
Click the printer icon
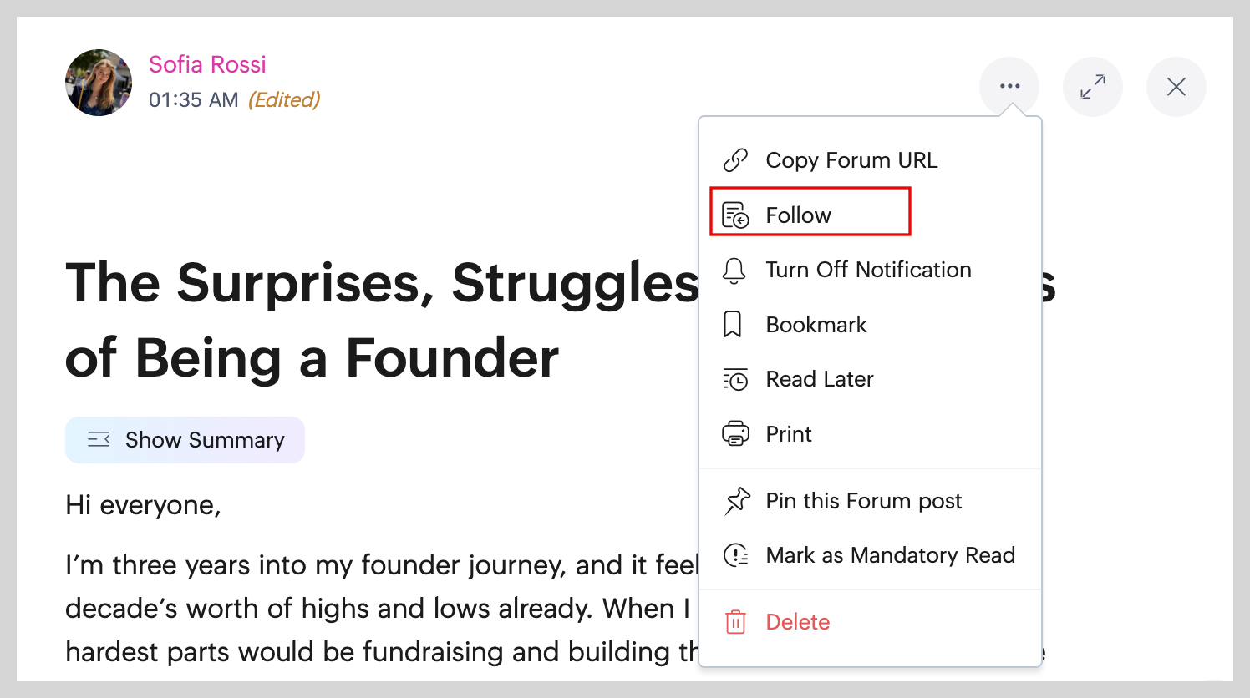tap(735, 434)
